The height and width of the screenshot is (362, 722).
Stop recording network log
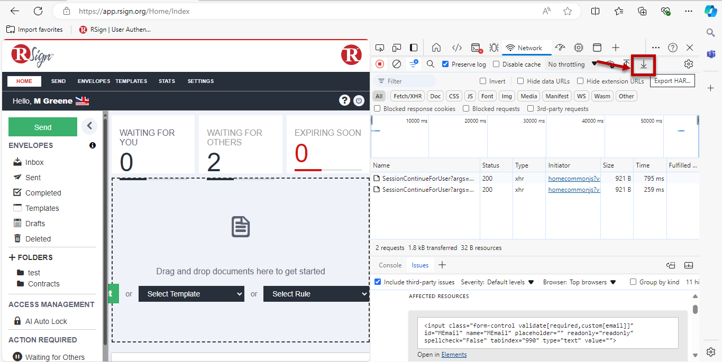coord(380,64)
